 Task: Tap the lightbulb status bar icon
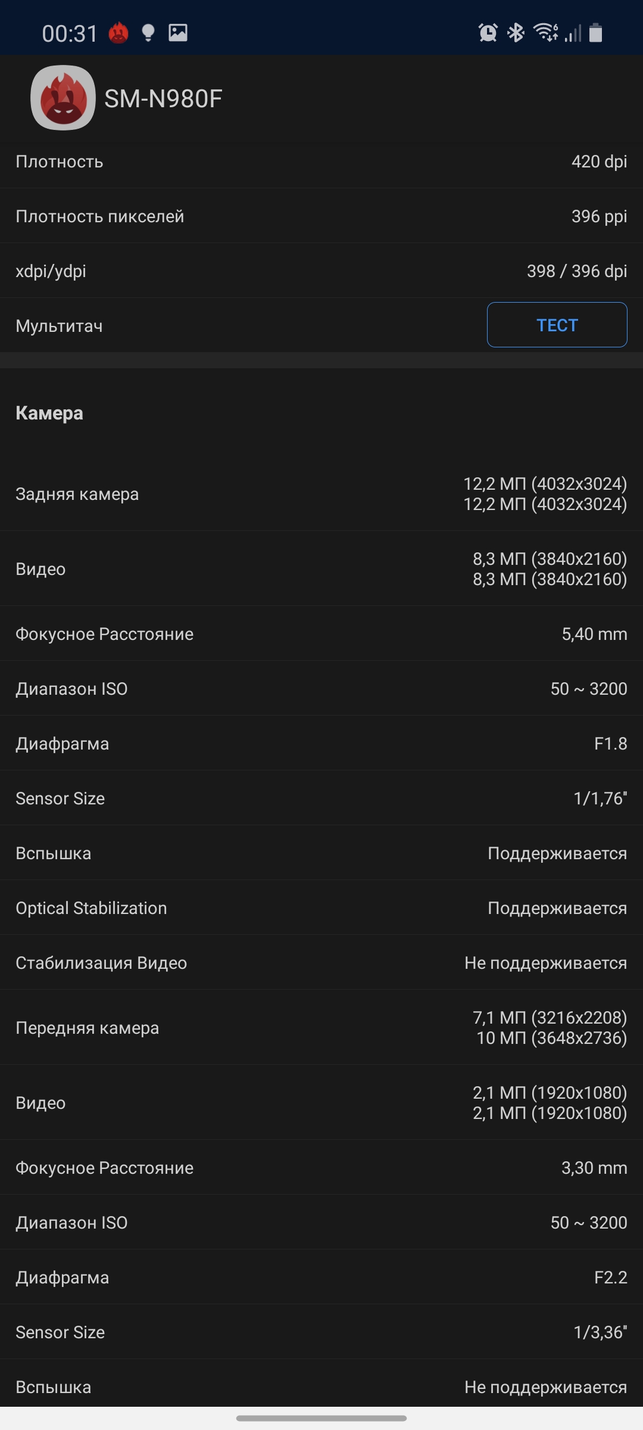click(x=148, y=33)
